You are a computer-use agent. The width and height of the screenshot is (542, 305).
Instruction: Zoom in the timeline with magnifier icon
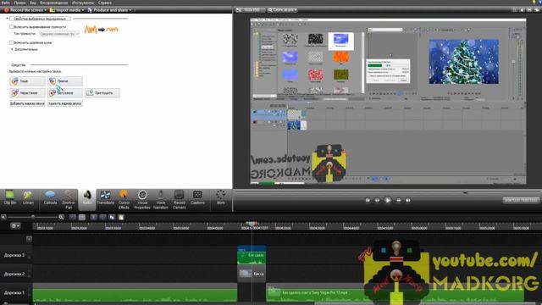(61, 217)
